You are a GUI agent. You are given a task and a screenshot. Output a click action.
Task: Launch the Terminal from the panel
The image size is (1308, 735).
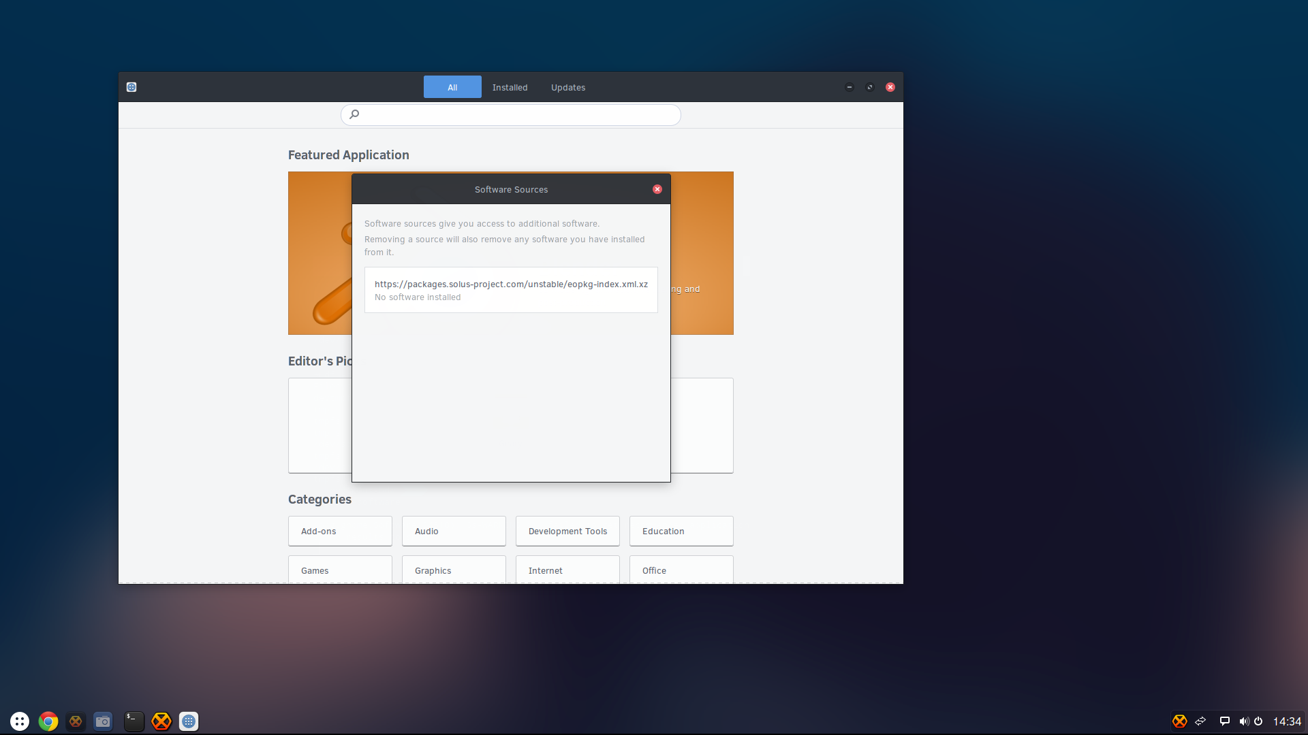(134, 721)
